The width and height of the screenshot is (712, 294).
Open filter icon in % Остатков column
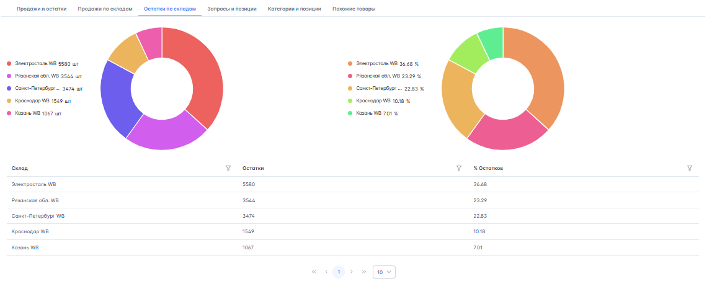tap(690, 168)
